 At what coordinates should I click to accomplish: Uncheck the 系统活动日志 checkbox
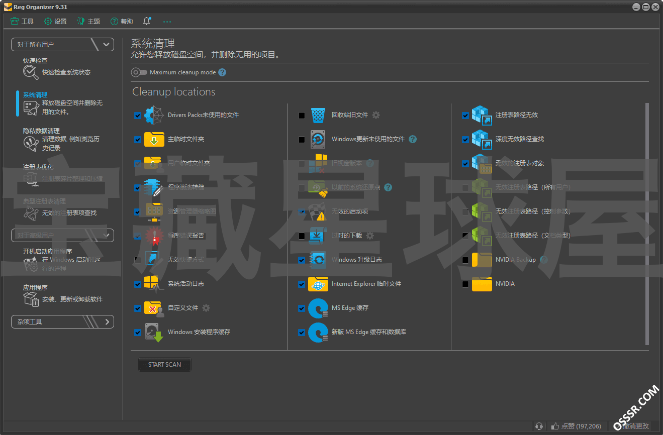[x=138, y=284]
